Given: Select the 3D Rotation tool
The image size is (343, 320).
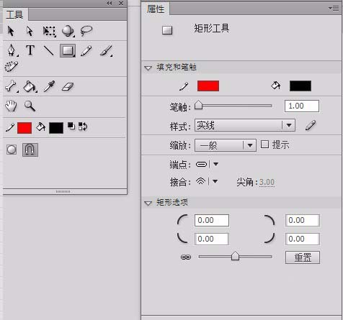Looking at the screenshot, I should click(x=68, y=31).
